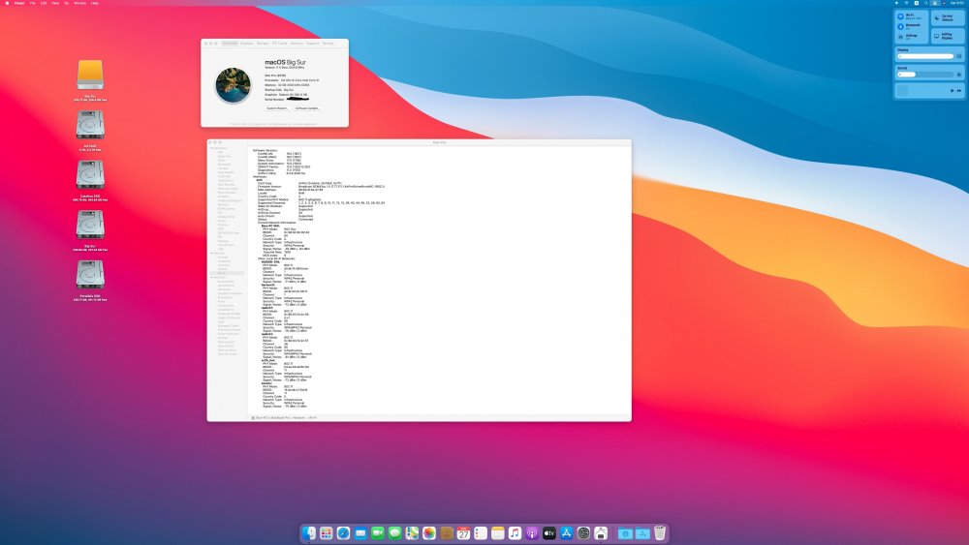
Task: Select highlighted Wi-Fi row in sidebar
Action: [228, 273]
